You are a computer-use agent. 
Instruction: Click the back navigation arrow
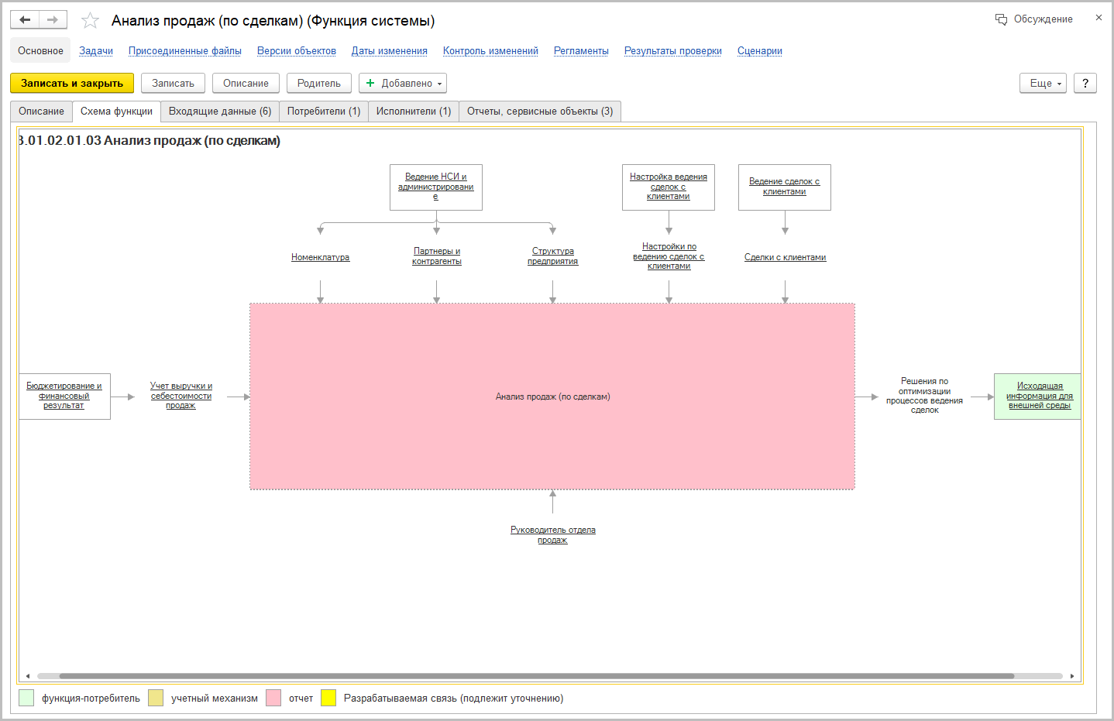click(x=25, y=20)
